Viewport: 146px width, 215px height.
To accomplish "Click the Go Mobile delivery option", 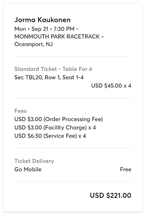I will (28, 169).
